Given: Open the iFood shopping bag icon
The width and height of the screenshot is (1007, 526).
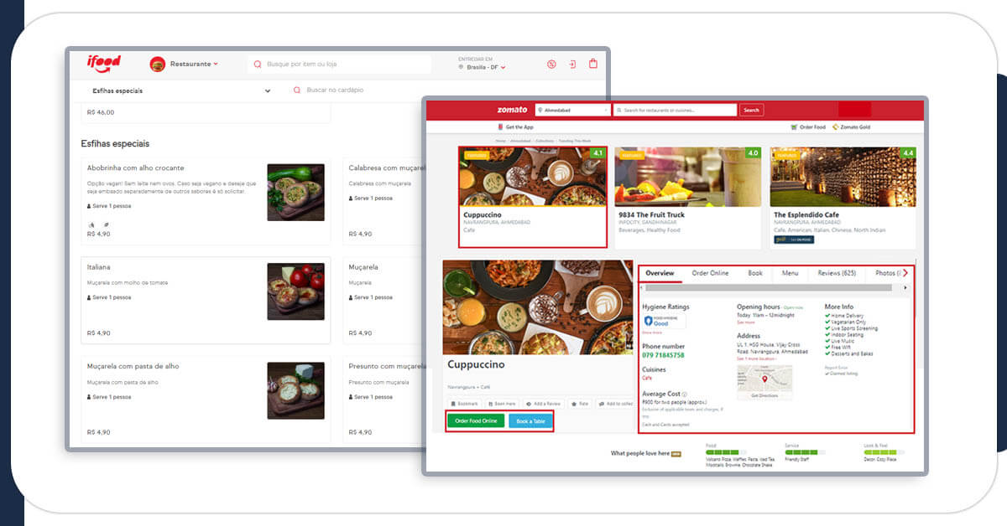Looking at the screenshot, I should (x=593, y=64).
